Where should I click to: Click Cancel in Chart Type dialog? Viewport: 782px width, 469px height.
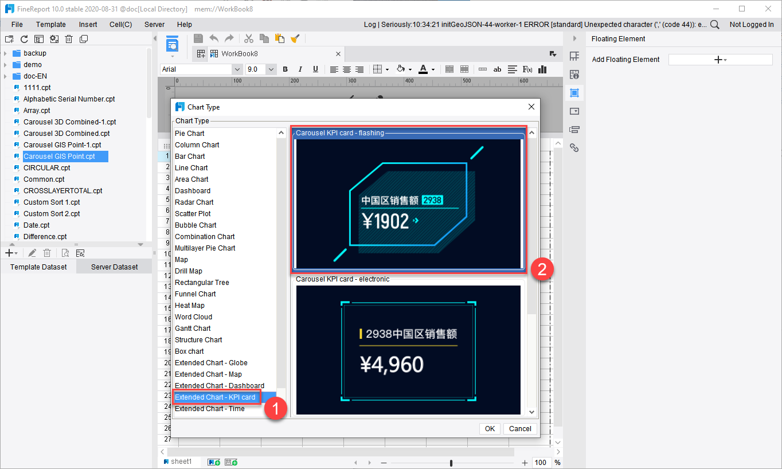[x=520, y=429]
